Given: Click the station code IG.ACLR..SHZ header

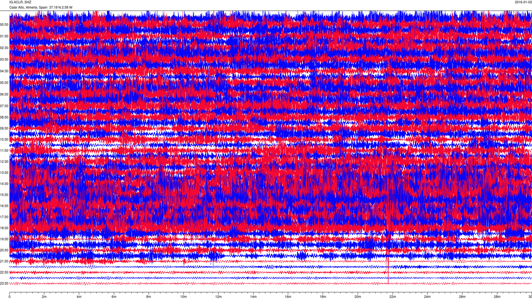Looking at the screenshot, I should [21, 2].
